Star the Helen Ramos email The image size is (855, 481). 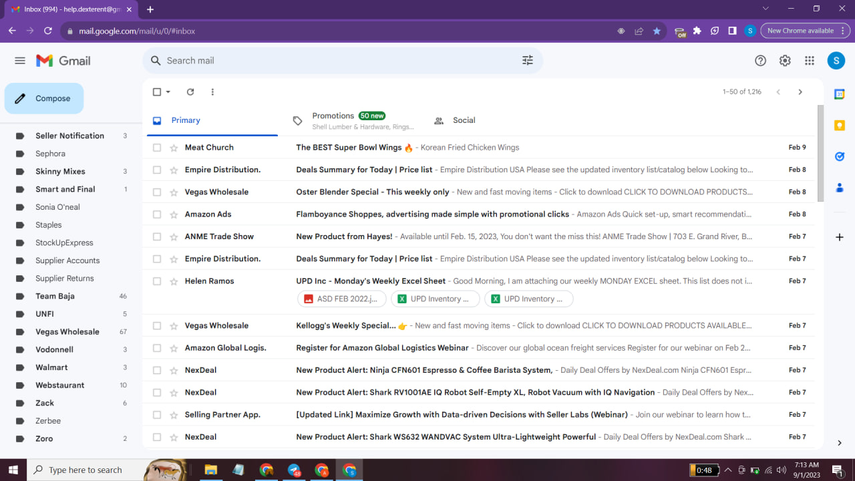(174, 281)
